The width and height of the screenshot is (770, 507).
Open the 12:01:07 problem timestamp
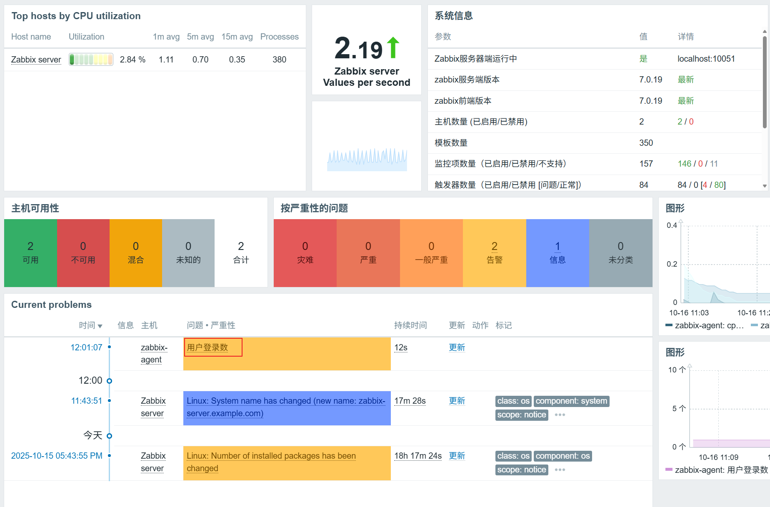point(86,347)
